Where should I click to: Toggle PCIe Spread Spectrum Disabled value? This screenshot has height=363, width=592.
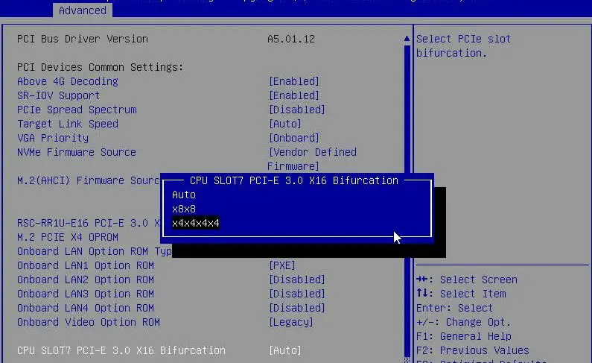click(296, 110)
